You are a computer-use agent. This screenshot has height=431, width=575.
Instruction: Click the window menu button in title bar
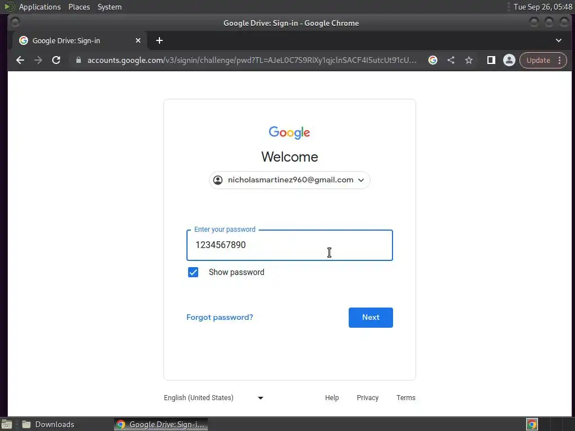[15, 22]
